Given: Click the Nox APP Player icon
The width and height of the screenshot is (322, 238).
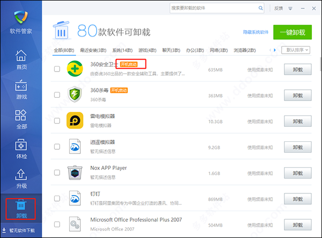Looking at the screenshot, I should [75, 172].
